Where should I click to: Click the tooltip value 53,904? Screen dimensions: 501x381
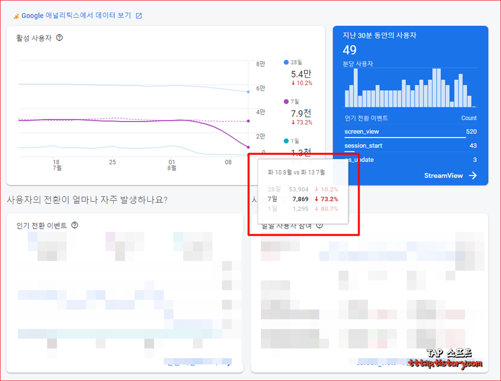coord(299,189)
